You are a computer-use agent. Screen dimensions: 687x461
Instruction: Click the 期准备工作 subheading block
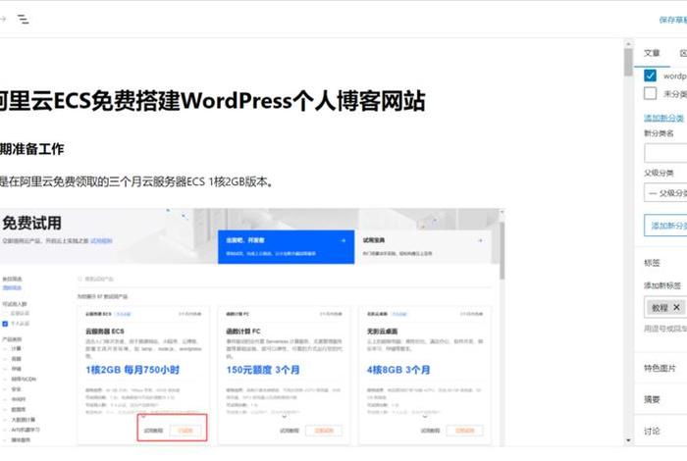click(32, 149)
